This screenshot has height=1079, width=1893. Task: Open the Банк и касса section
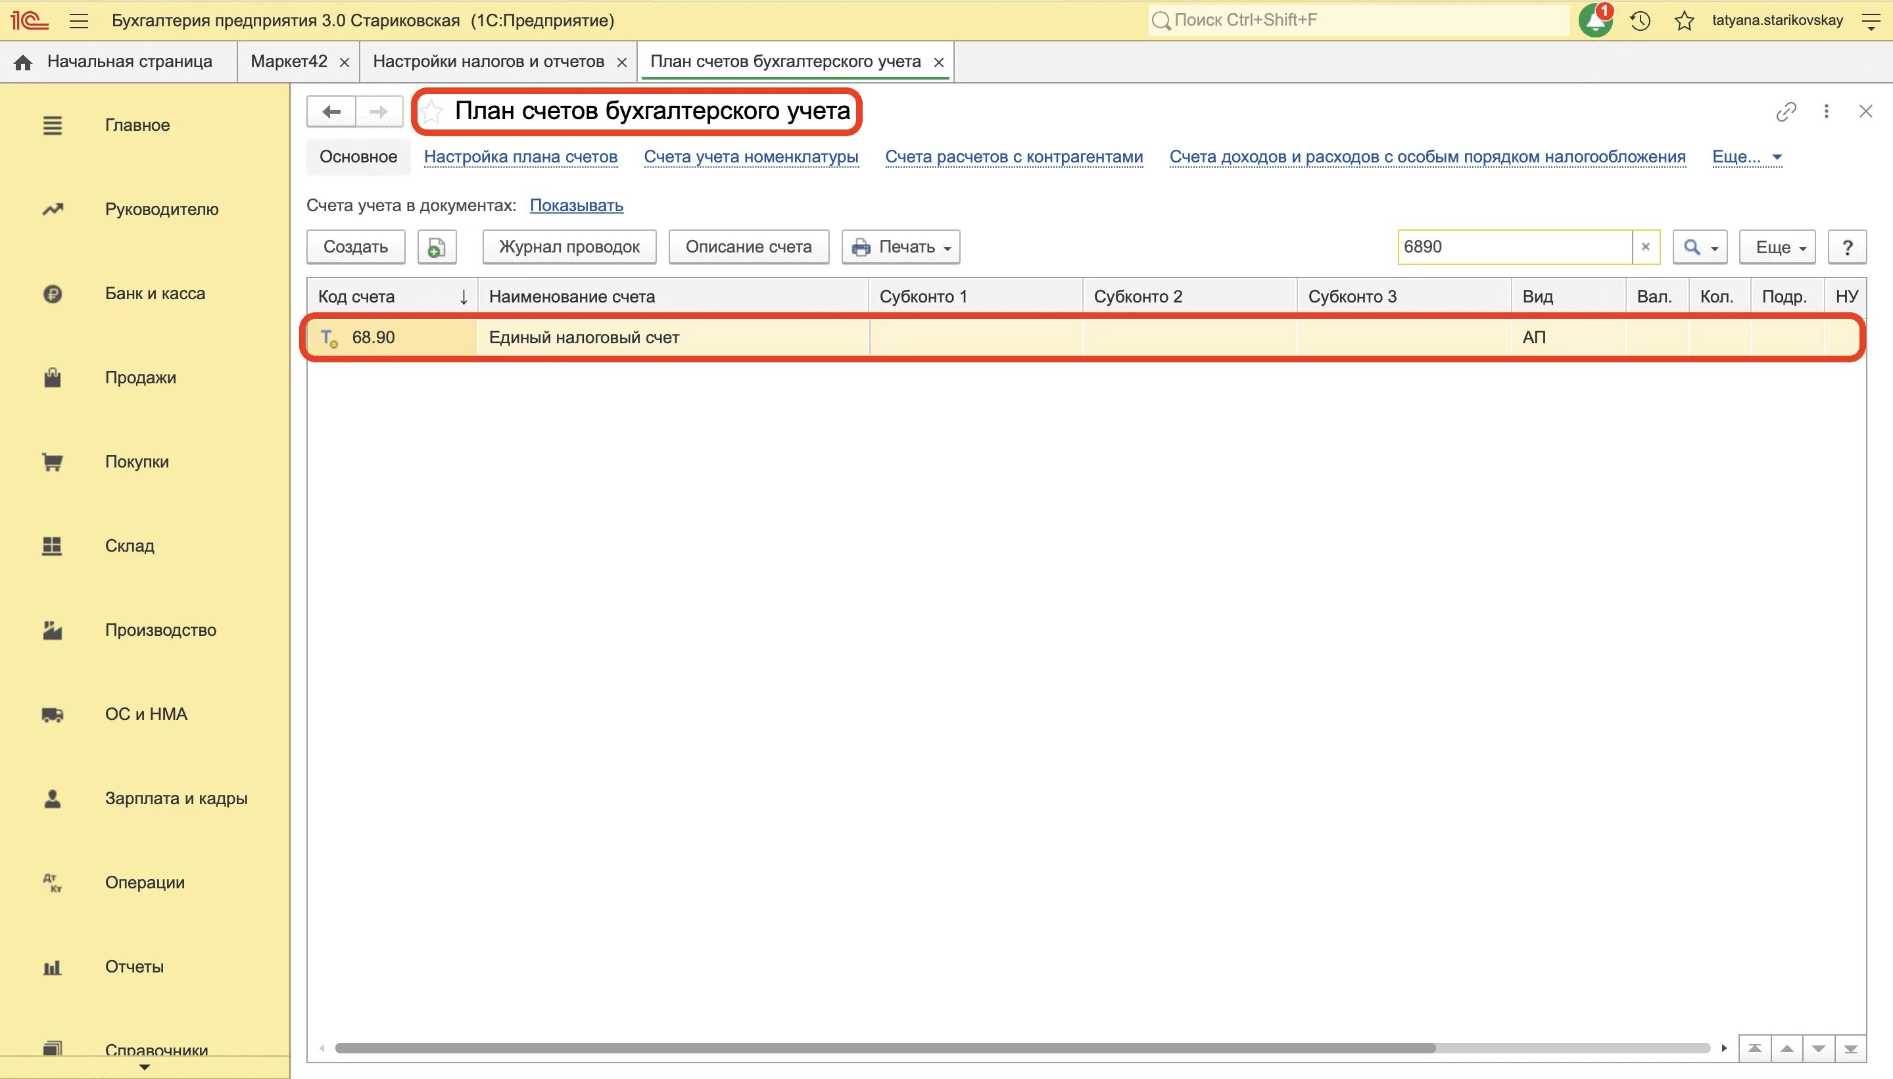(x=154, y=293)
